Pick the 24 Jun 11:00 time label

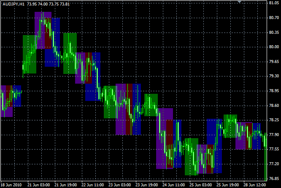174,185
